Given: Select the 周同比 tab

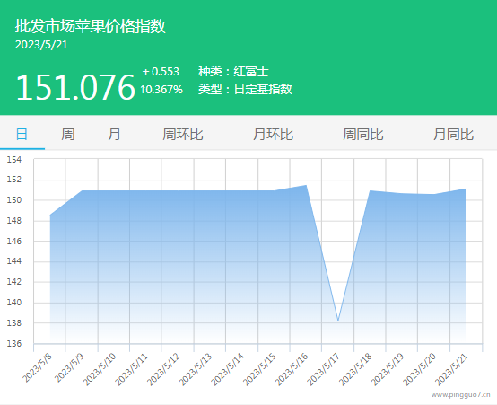Looking at the screenshot, I should coord(363,135).
